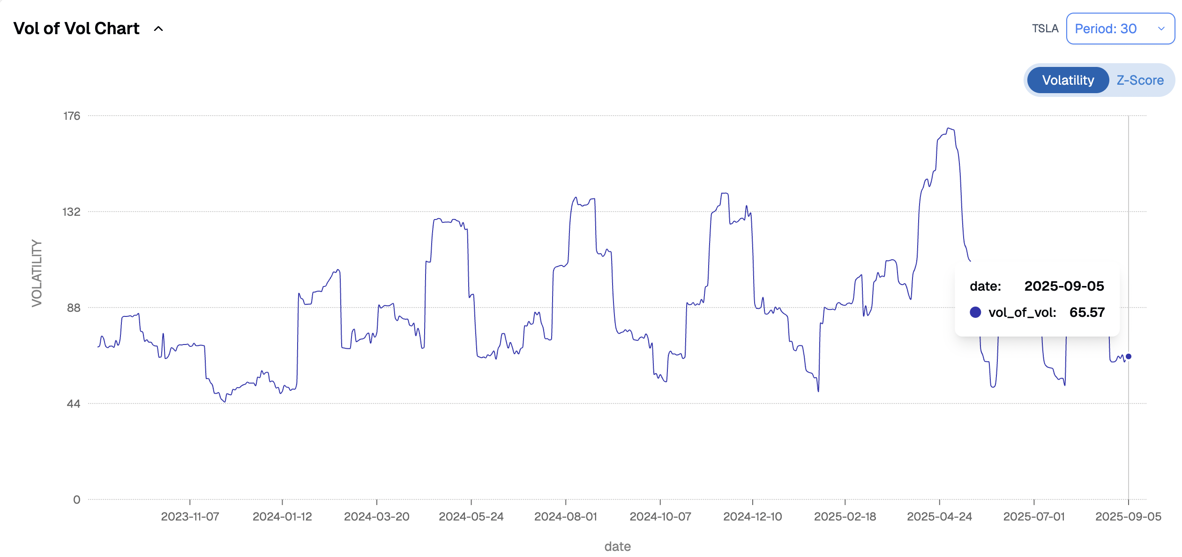The image size is (1182, 557).
Task: Click the tooltip date 2025-09-05 value
Action: coord(1064,286)
